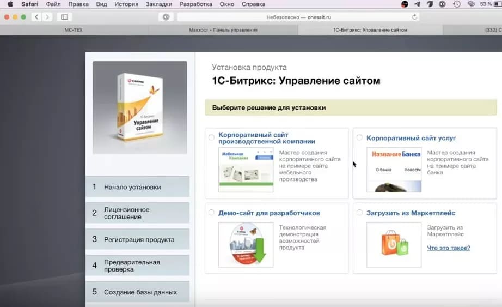Open the Справка menu

coord(254,4)
